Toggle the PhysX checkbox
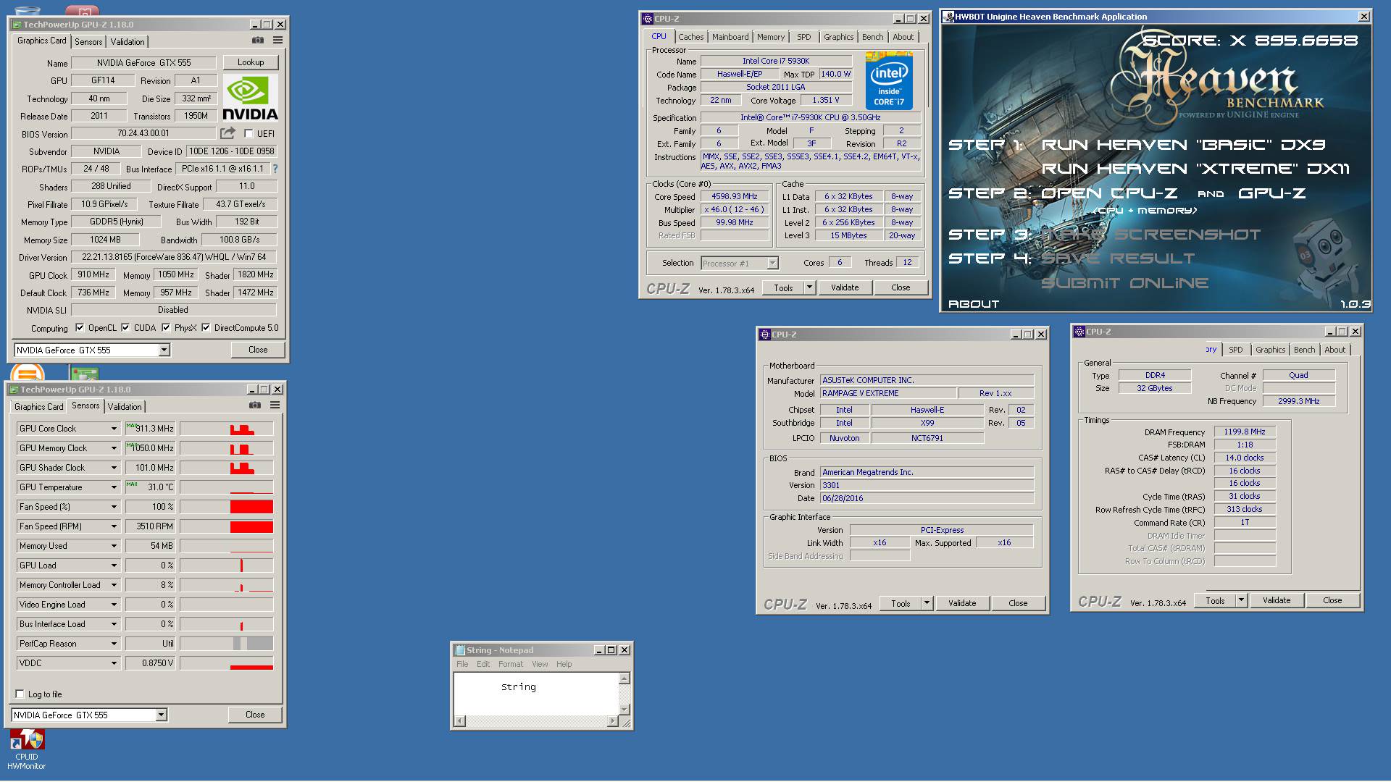 pos(166,327)
